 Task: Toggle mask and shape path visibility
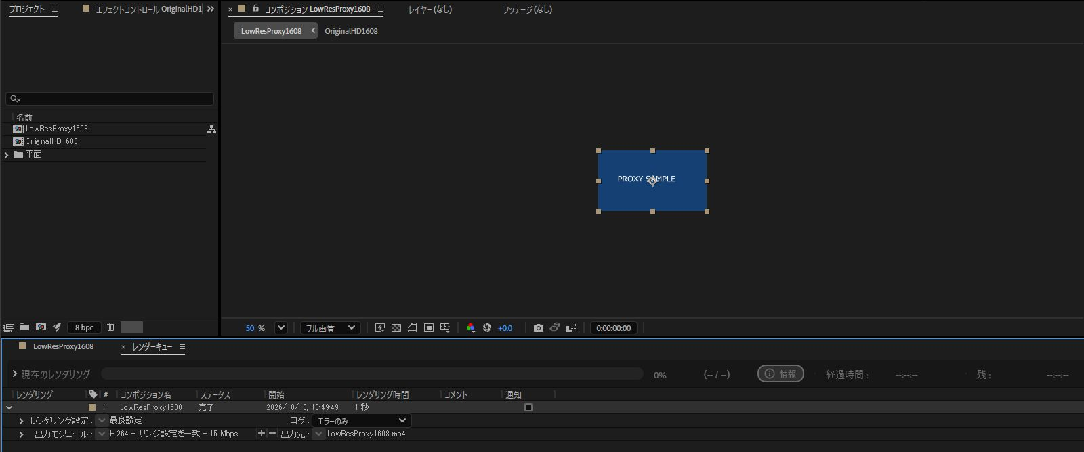pos(413,328)
